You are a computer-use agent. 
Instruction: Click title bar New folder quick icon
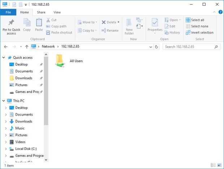tap(21, 5)
